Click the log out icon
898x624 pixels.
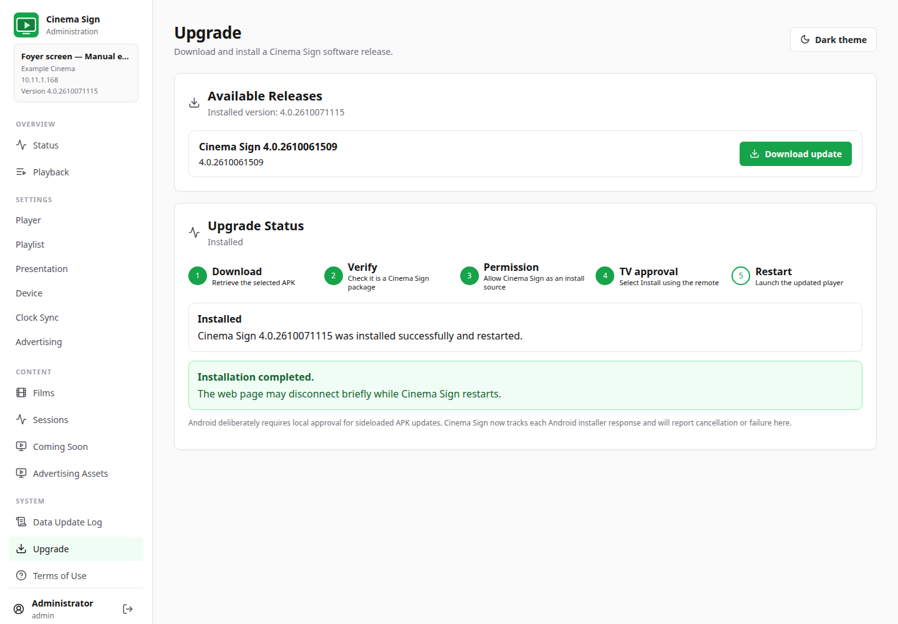pos(128,609)
